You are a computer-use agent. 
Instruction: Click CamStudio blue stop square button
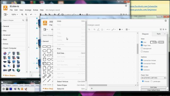11,89
